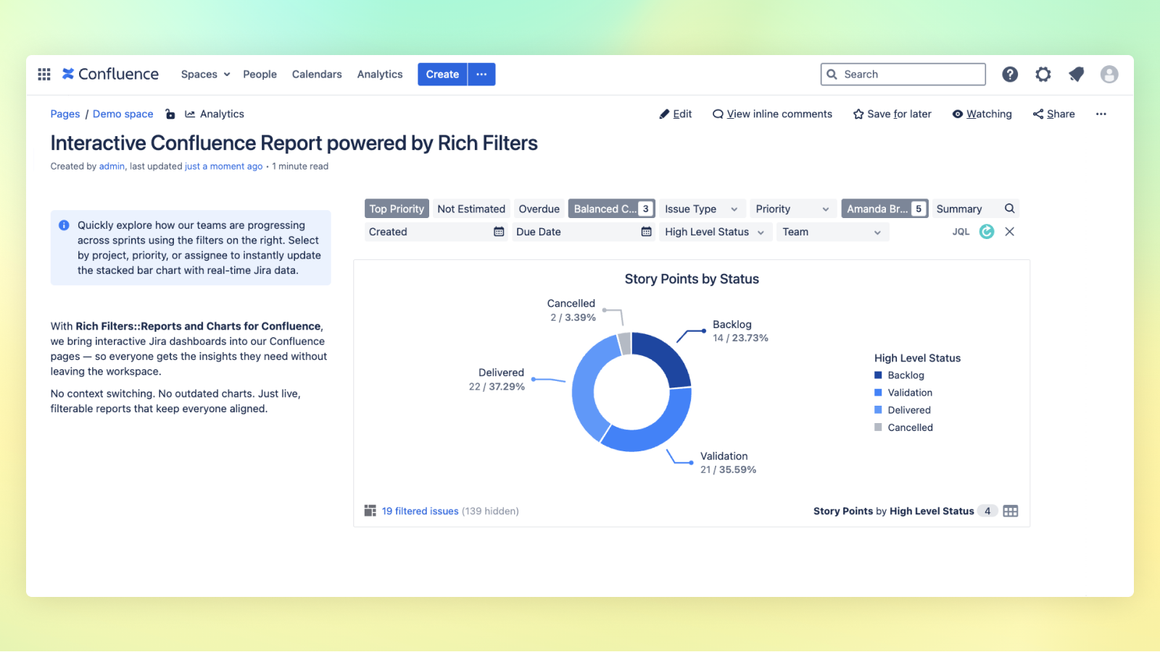The image size is (1160, 652).
Task: Click the Confluence logo
Action: coord(110,74)
